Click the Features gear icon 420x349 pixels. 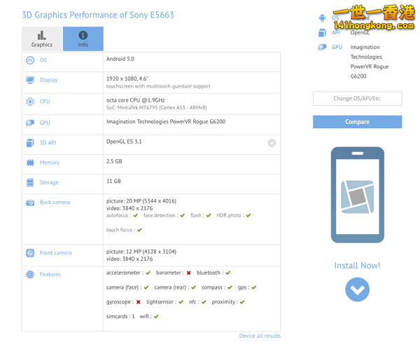[x=30, y=275]
